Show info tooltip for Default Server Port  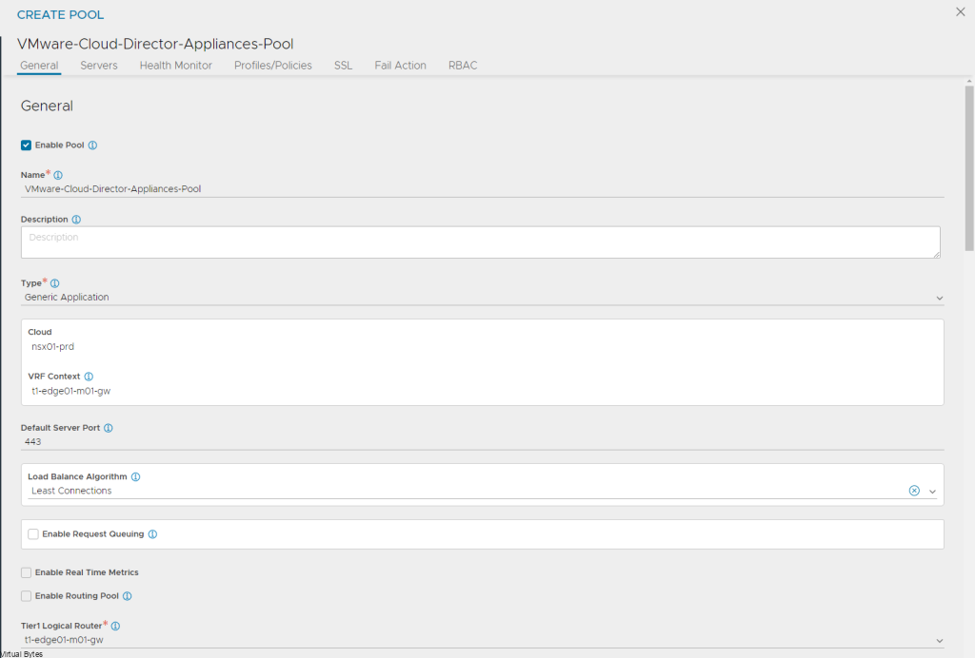click(x=109, y=428)
